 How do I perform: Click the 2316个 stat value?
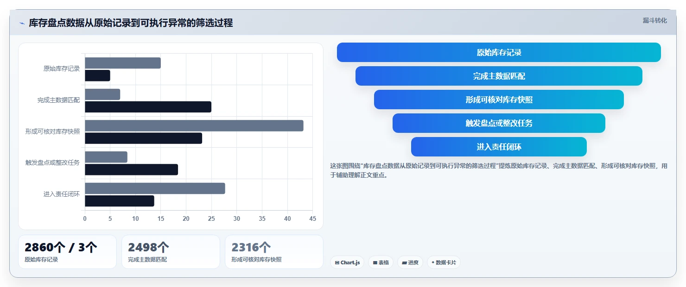[x=251, y=247]
